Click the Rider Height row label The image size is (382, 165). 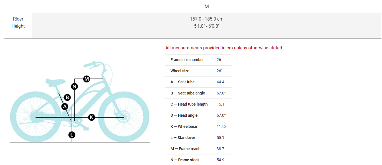pos(18,23)
